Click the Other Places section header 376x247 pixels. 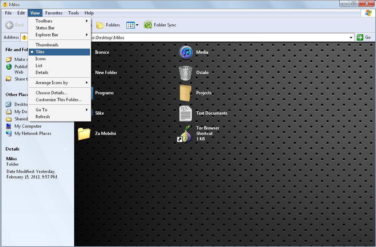coord(17,95)
